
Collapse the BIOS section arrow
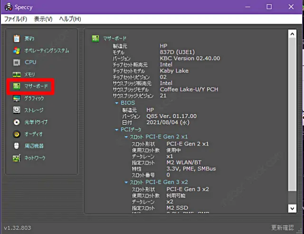[117, 103]
